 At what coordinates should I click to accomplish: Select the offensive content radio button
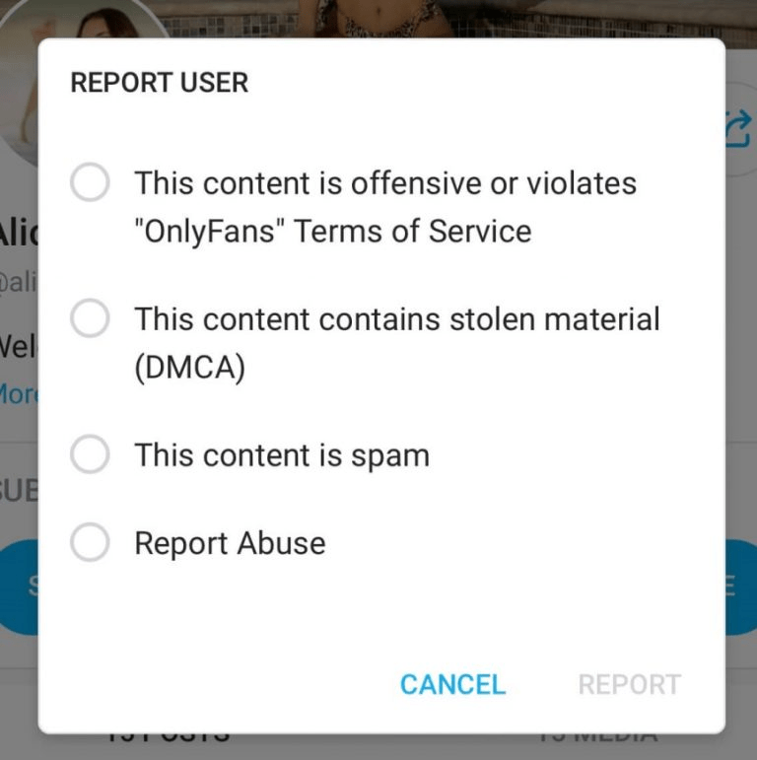pos(90,182)
